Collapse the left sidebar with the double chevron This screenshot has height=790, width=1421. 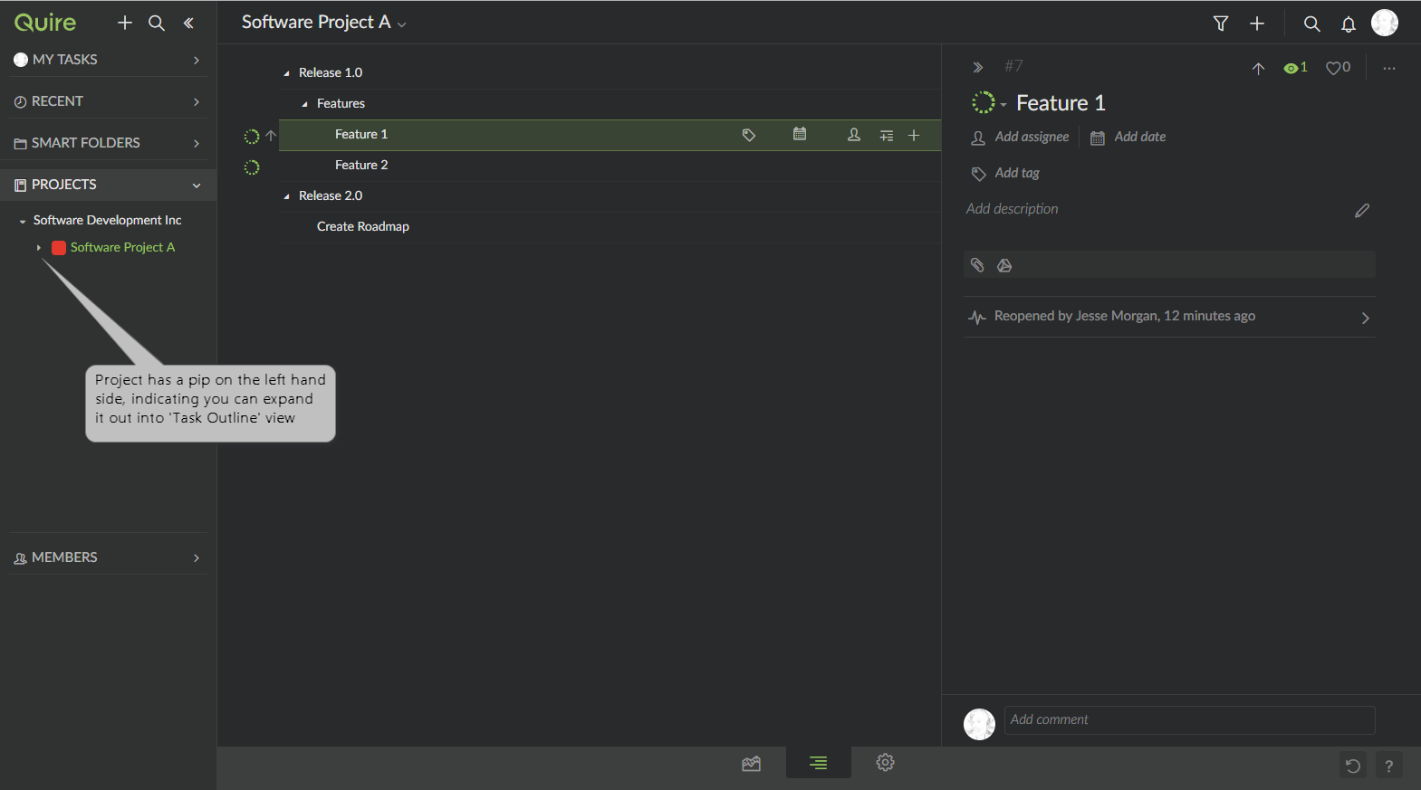[x=188, y=23]
